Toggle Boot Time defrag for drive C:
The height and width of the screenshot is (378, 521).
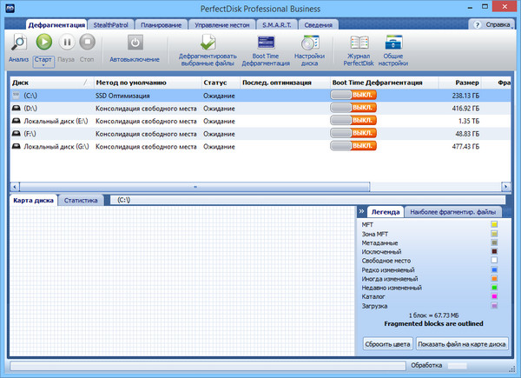point(353,96)
